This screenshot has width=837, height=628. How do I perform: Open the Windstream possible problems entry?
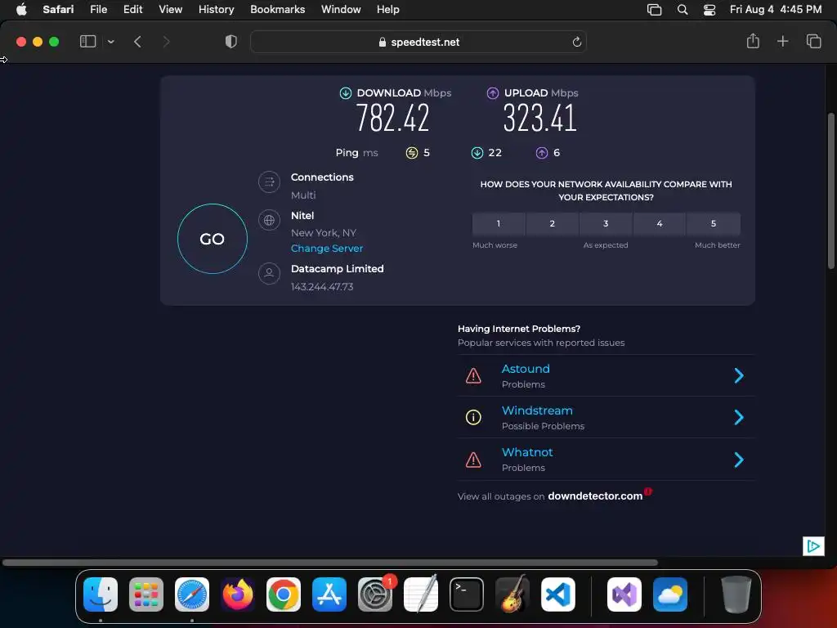point(606,418)
